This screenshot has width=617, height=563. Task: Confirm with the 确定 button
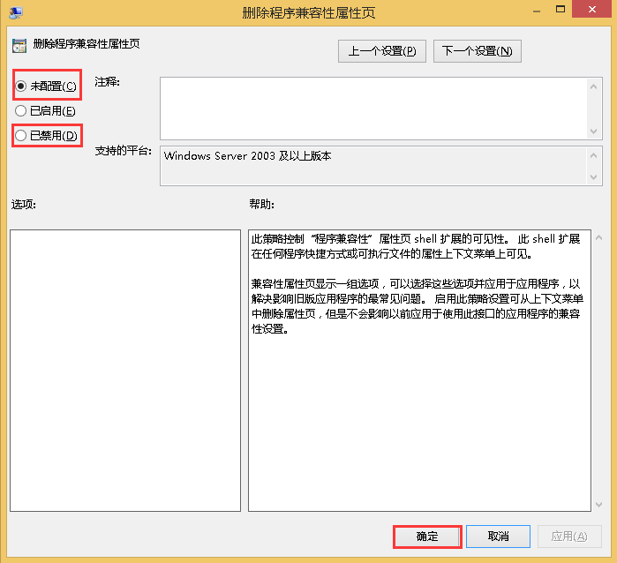(426, 537)
